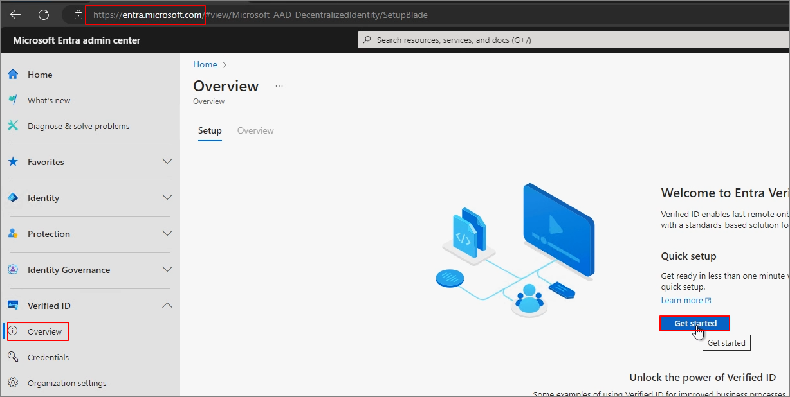Click external link icon next to Learn more
Screen dimensions: 790x397
pos(708,301)
